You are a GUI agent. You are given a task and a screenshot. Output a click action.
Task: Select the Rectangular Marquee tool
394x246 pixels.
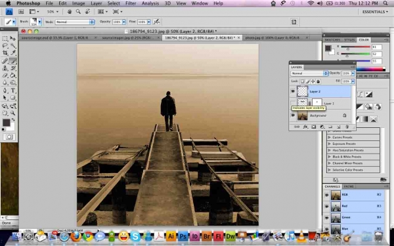(x=5, y=39)
